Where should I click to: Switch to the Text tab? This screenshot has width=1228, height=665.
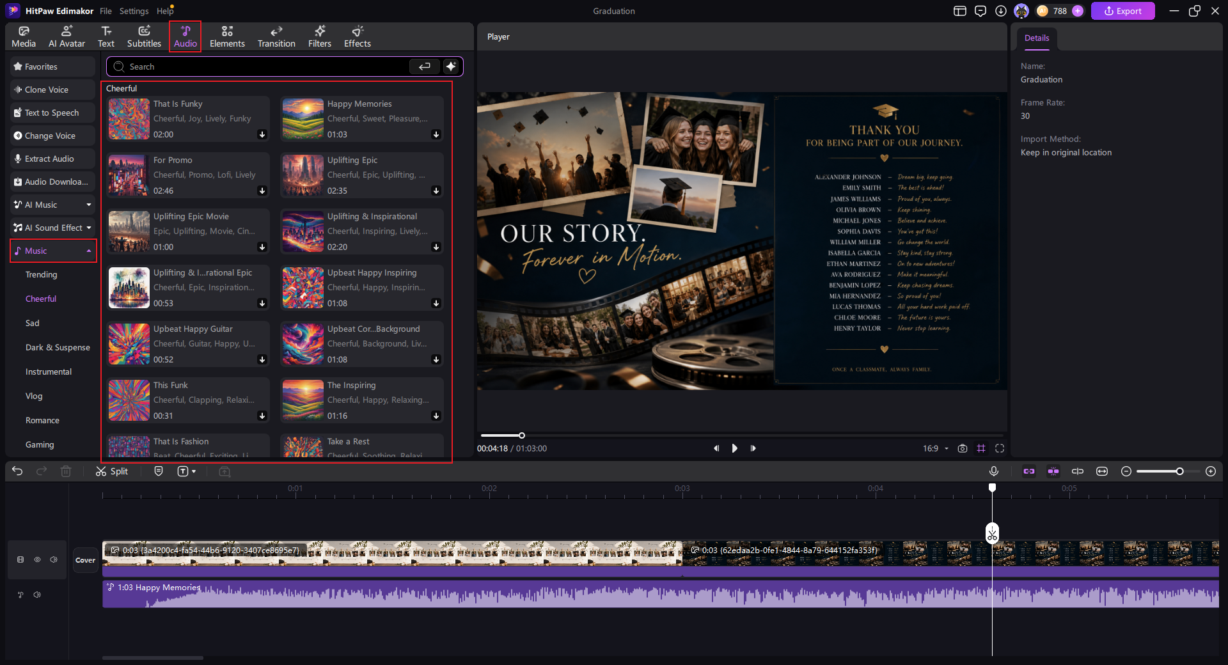[106, 36]
